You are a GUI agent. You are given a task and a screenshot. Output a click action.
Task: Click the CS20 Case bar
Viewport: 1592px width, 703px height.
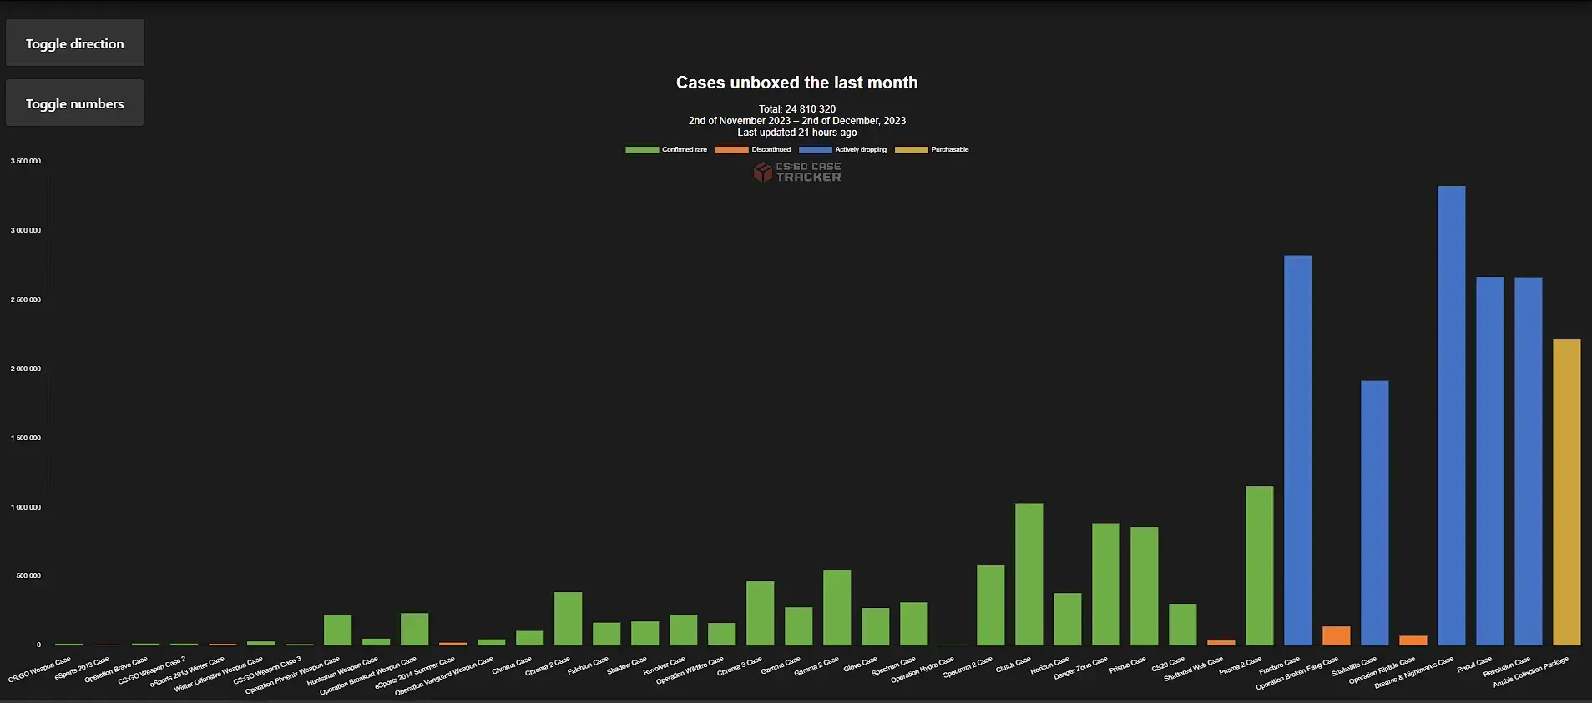(x=1182, y=625)
